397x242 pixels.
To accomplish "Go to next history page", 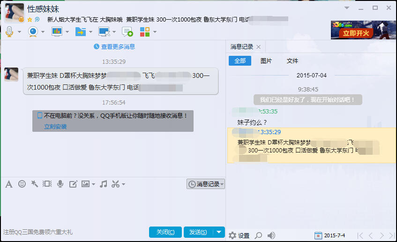I will (382, 235).
